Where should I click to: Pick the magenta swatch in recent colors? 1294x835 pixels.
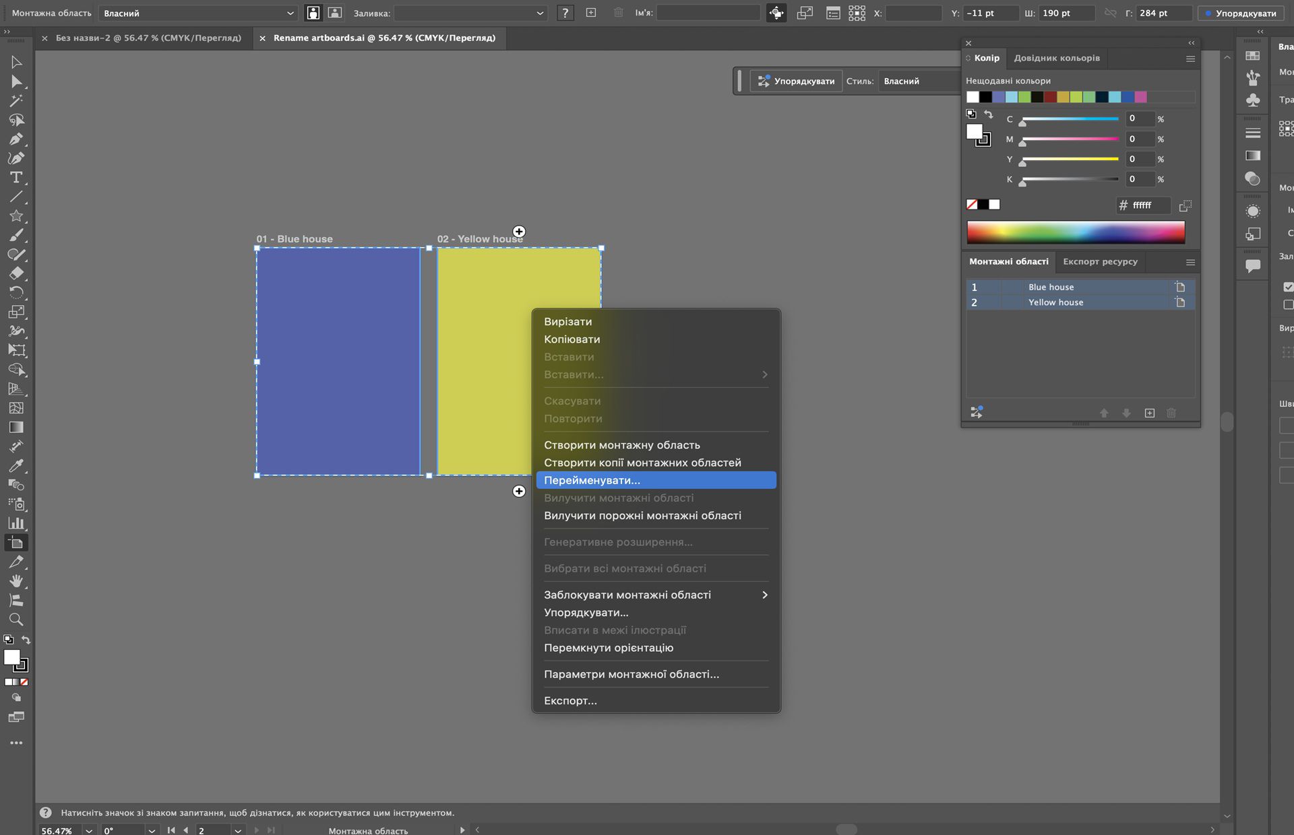pos(1140,97)
